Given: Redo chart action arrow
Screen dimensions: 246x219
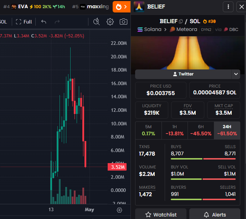Looking at the screenshot, I should pyautogui.click(x=57, y=22).
